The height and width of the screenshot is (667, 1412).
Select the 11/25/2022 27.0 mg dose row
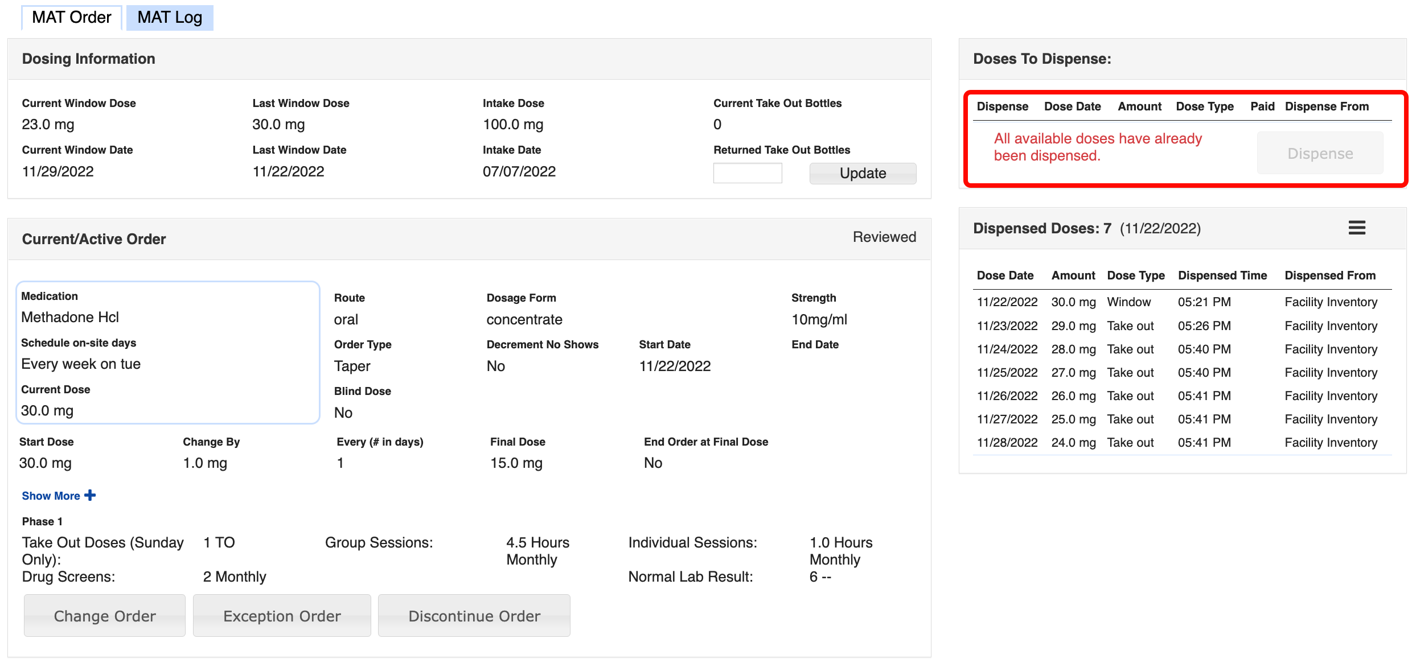(x=1181, y=372)
